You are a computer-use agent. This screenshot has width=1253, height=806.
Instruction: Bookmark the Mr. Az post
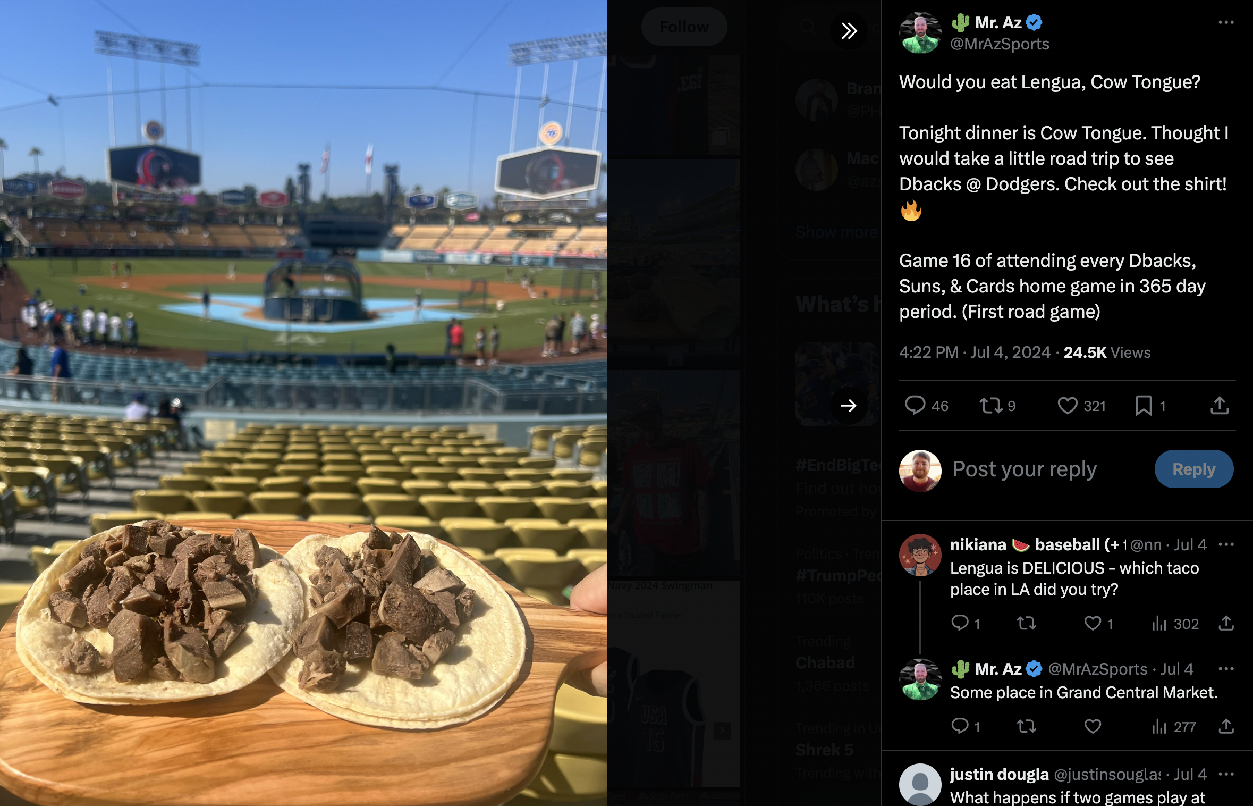[1143, 406]
